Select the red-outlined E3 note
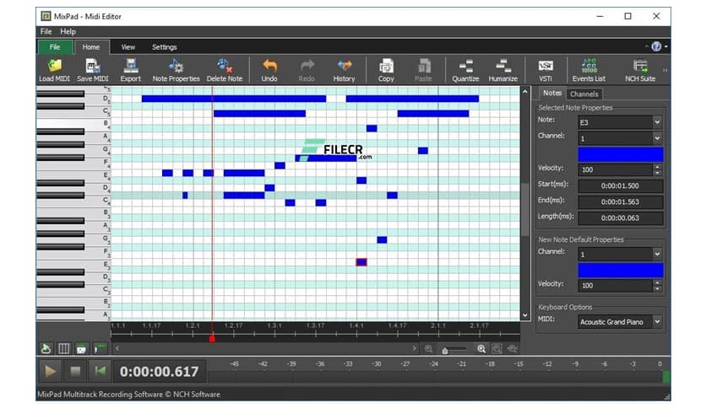706x408 pixels. coord(361,262)
